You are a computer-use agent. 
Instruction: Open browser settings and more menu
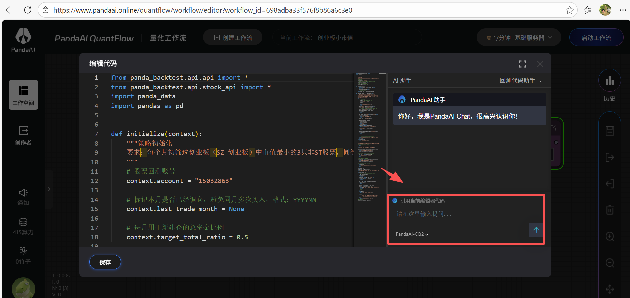[623, 10]
